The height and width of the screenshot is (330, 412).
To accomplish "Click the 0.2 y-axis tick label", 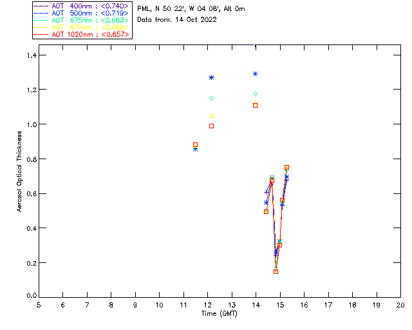I will [x=32, y=263].
